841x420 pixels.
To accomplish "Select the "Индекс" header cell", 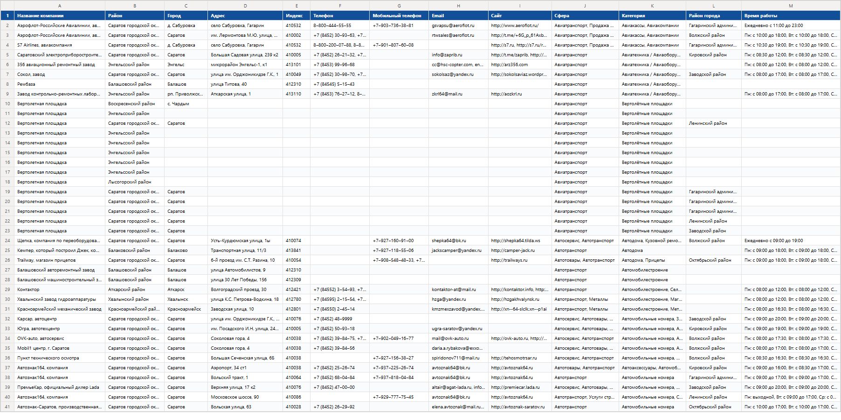I will tap(296, 16).
